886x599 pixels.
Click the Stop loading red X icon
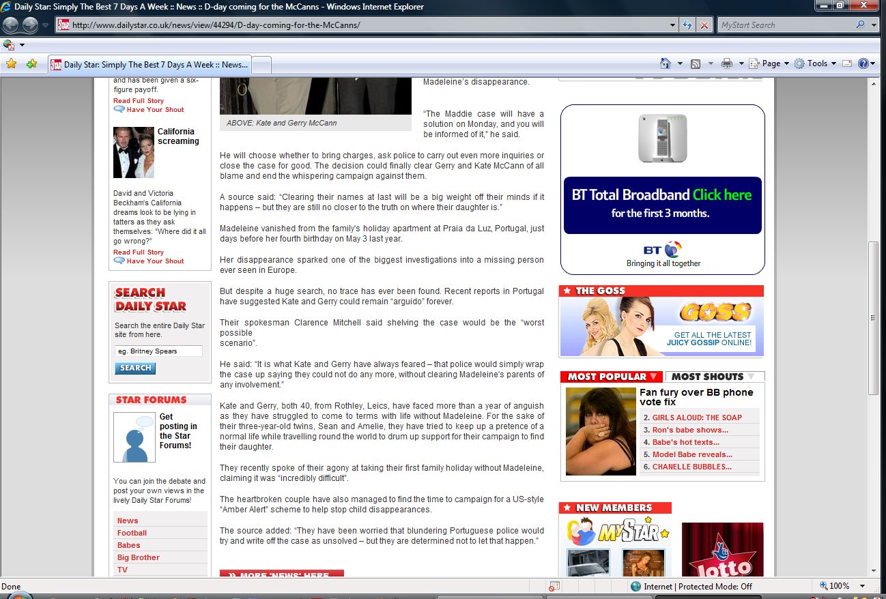tap(704, 25)
